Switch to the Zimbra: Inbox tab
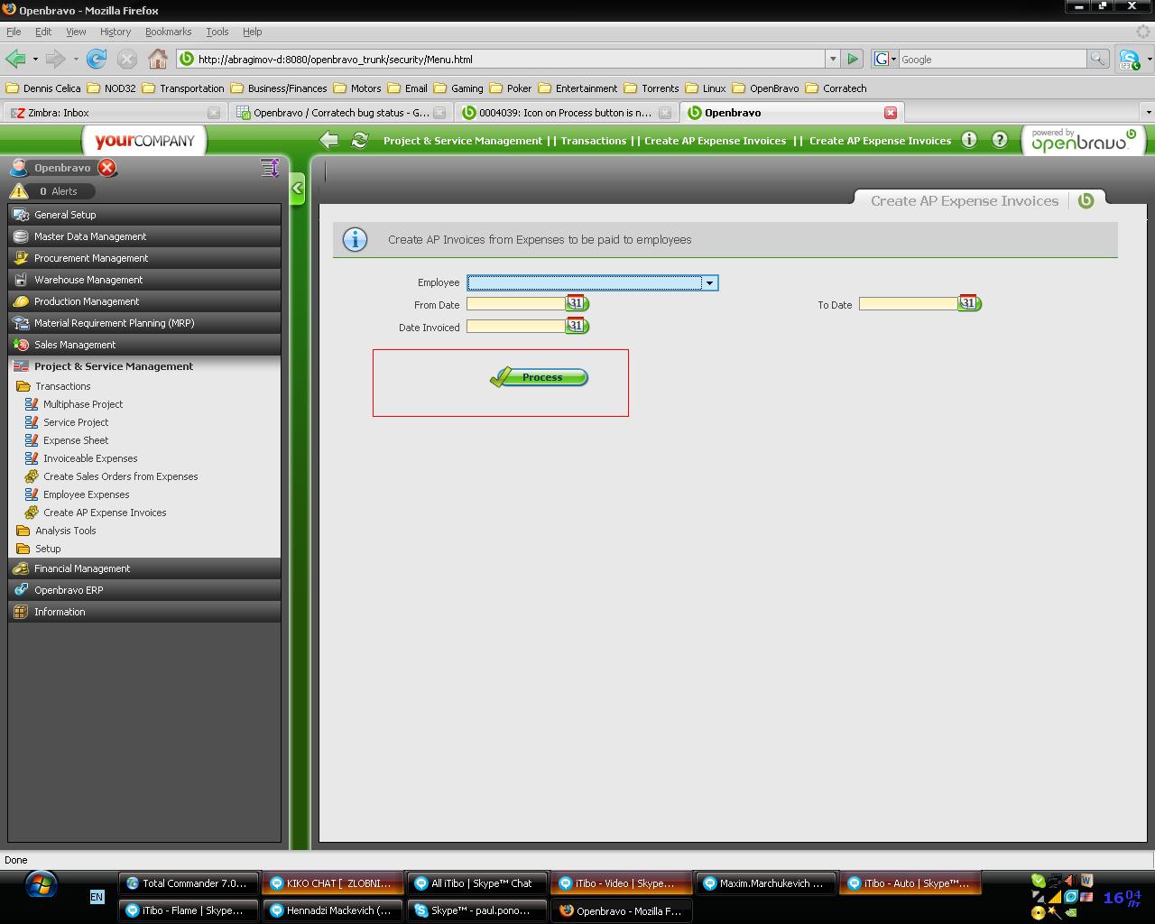The height and width of the screenshot is (924, 1155). (x=59, y=113)
